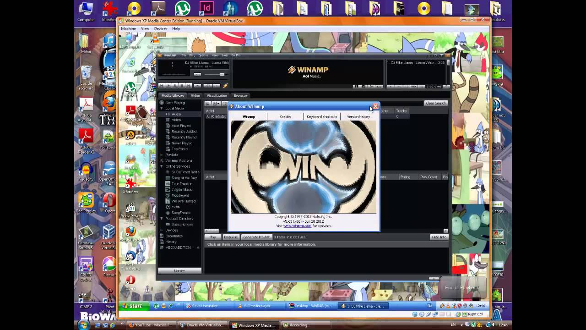The height and width of the screenshot is (330, 586).
Task: Open the VirtualBox Devices menu
Action: (x=161, y=28)
